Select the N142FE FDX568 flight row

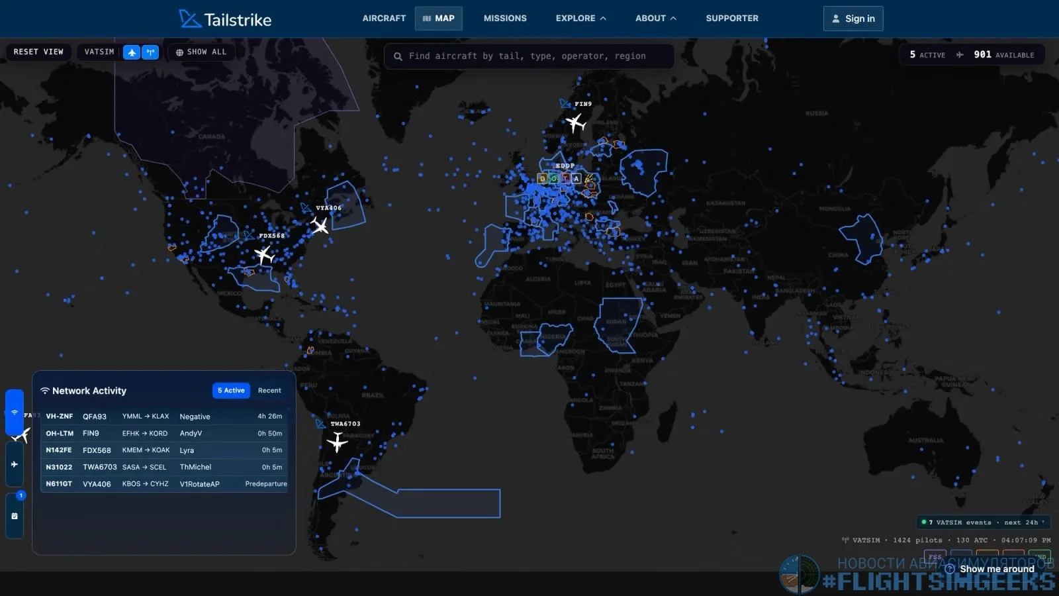[x=163, y=450]
